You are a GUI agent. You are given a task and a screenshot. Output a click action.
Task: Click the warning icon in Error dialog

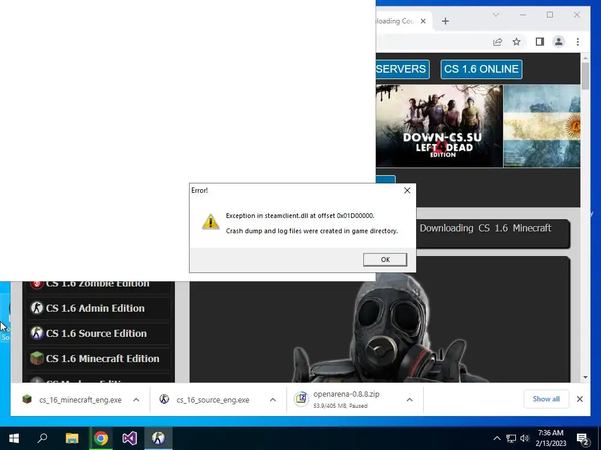[211, 221]
